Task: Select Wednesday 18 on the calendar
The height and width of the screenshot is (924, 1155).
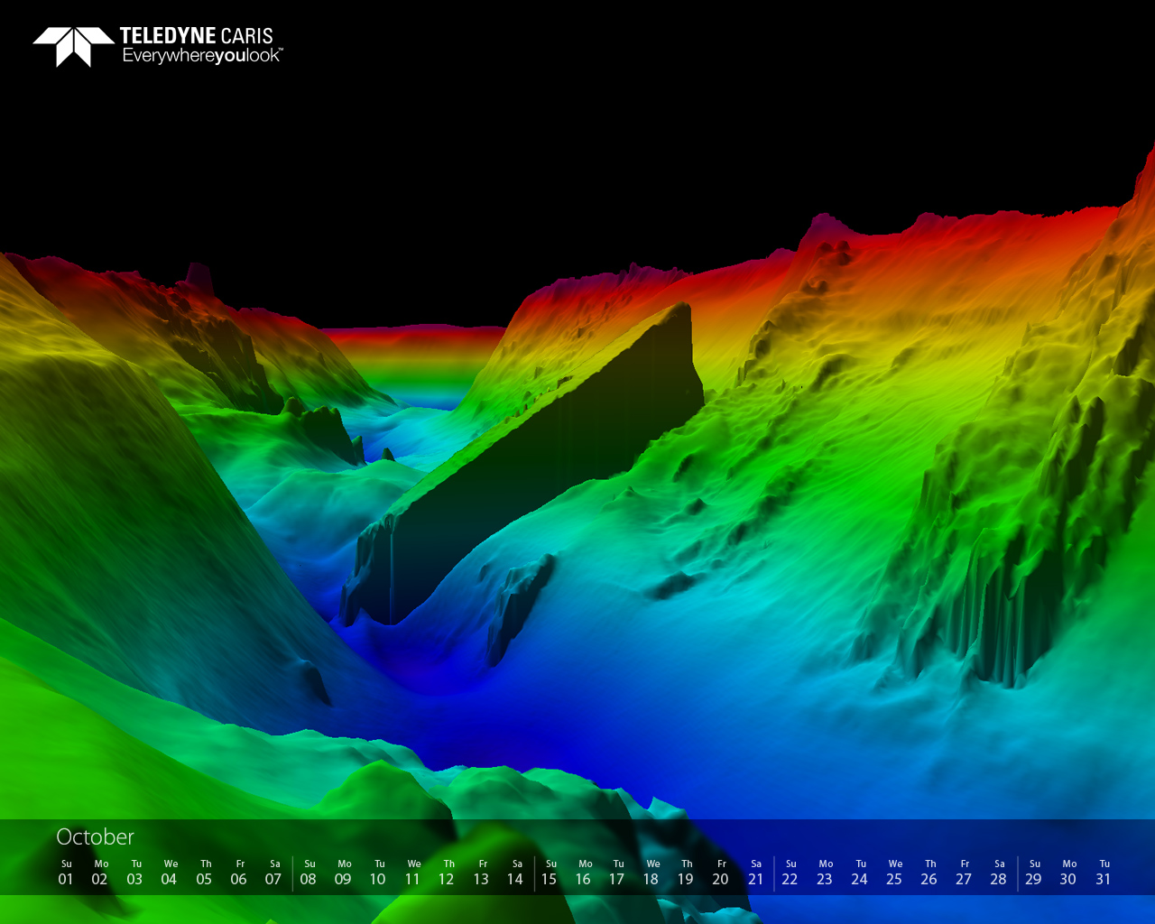Action: pyautogui.click(x=651, y=873)
